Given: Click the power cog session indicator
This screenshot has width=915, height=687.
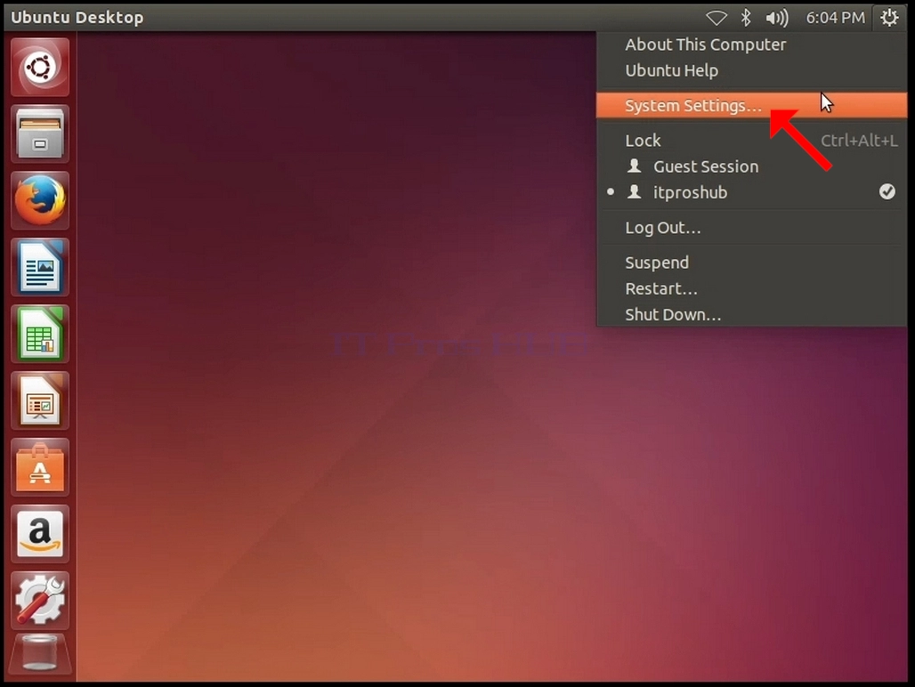Looking at the screenshot, I should click(889, 18).
